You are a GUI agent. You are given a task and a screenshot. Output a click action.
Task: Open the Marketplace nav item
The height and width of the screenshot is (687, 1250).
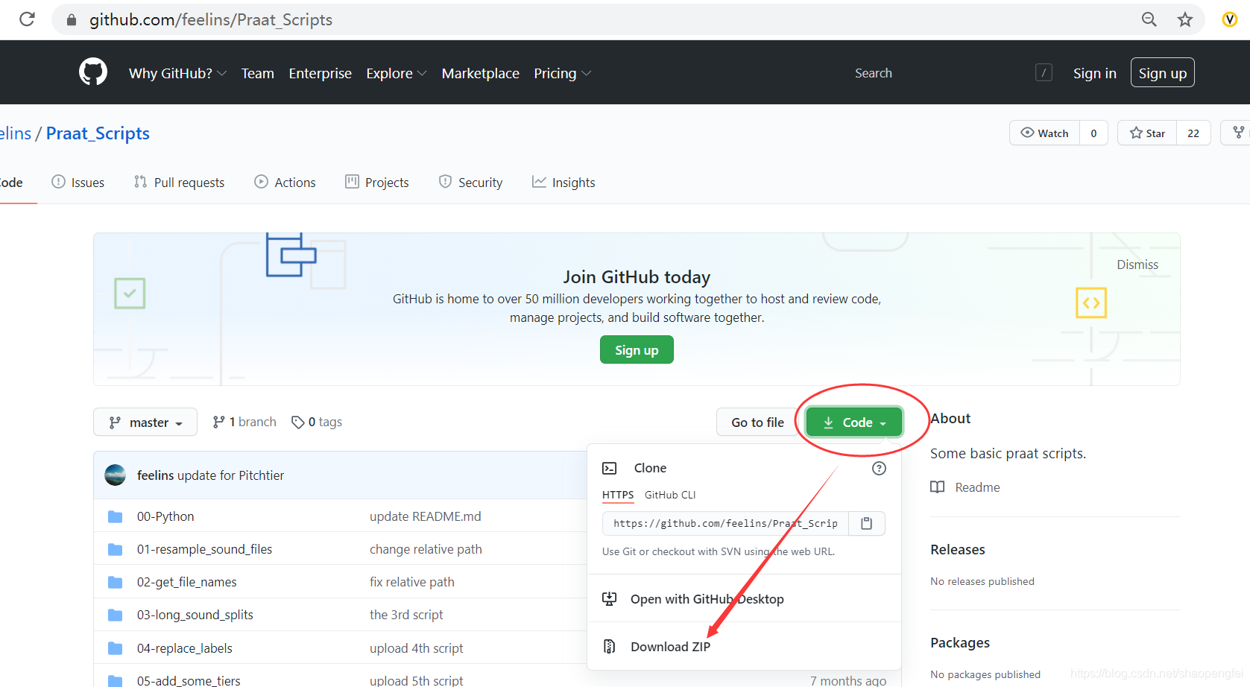click(x=481, y=73)
